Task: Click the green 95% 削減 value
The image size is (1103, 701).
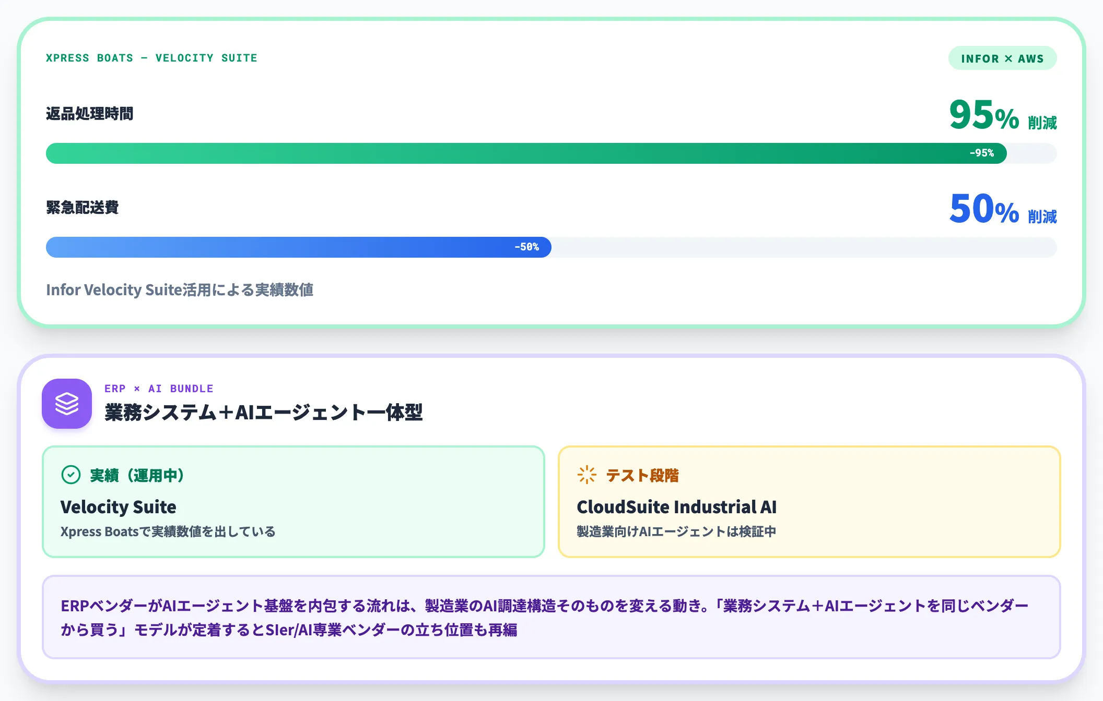Action: click(1003, 115)
